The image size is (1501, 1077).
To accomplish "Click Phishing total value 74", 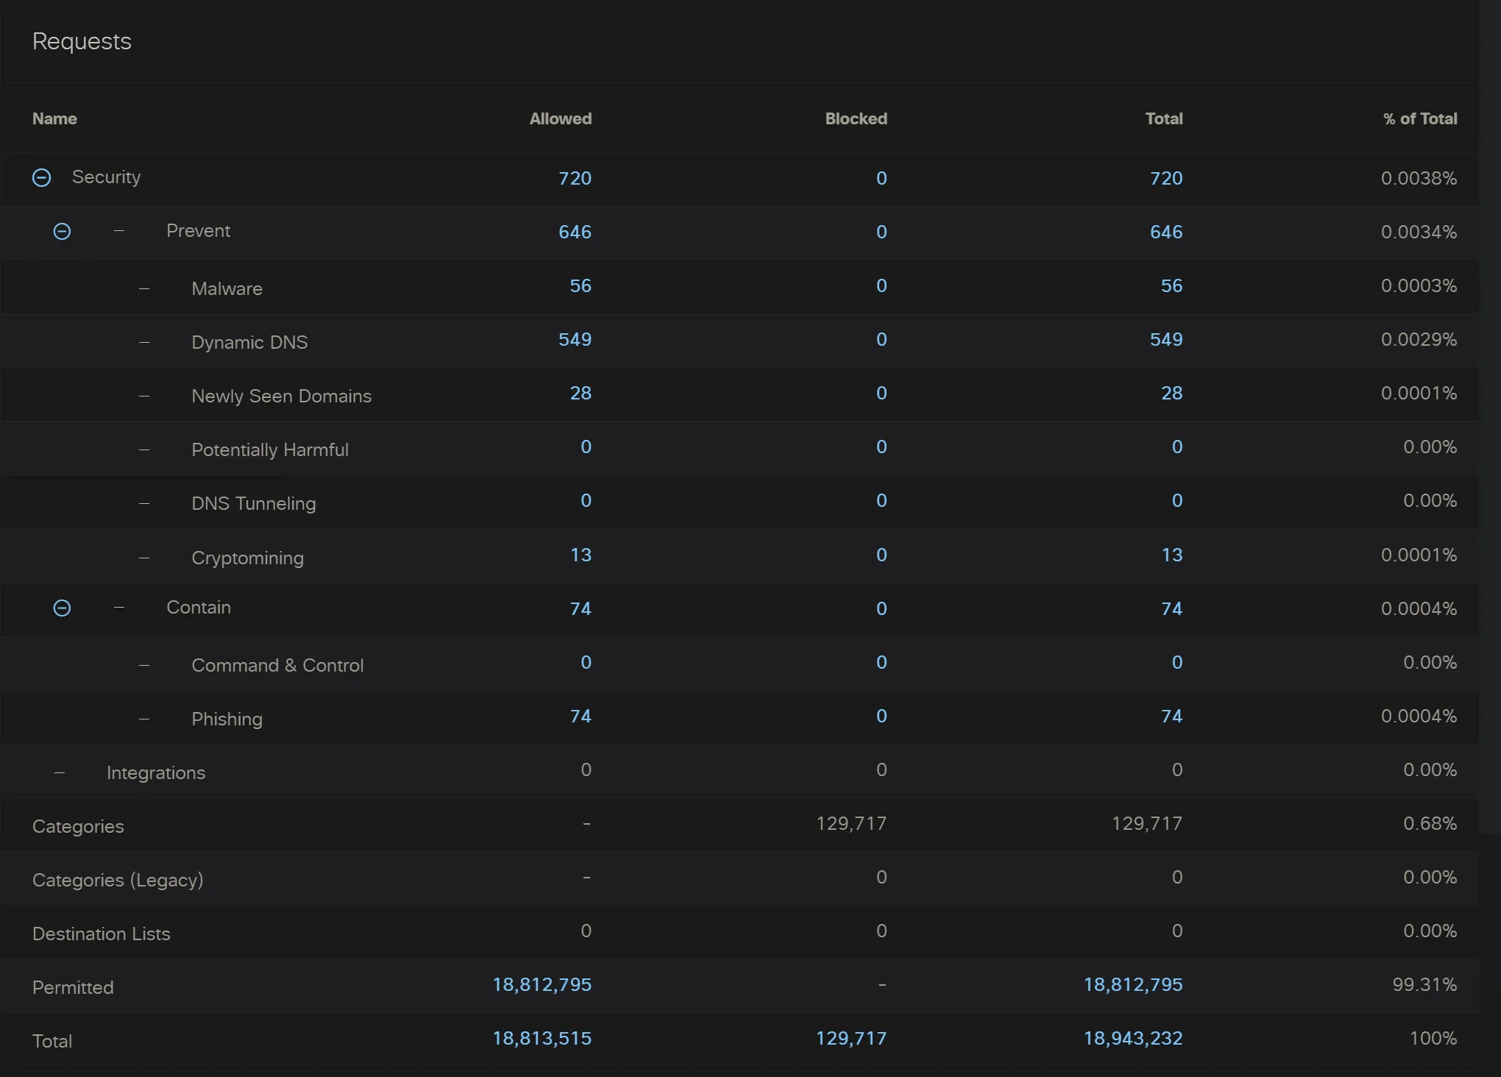I will click(1171, 716).
